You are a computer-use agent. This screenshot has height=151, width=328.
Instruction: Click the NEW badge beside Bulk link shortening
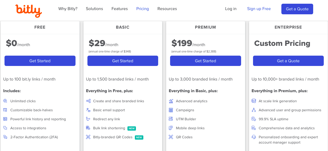132,128
